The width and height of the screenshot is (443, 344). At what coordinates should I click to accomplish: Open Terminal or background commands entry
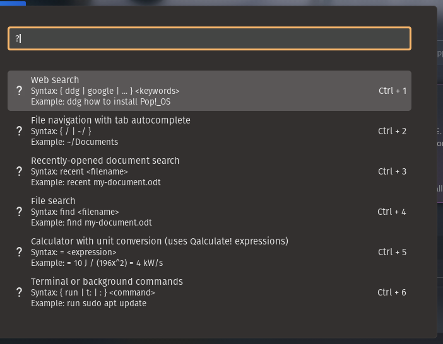point(210,292)
